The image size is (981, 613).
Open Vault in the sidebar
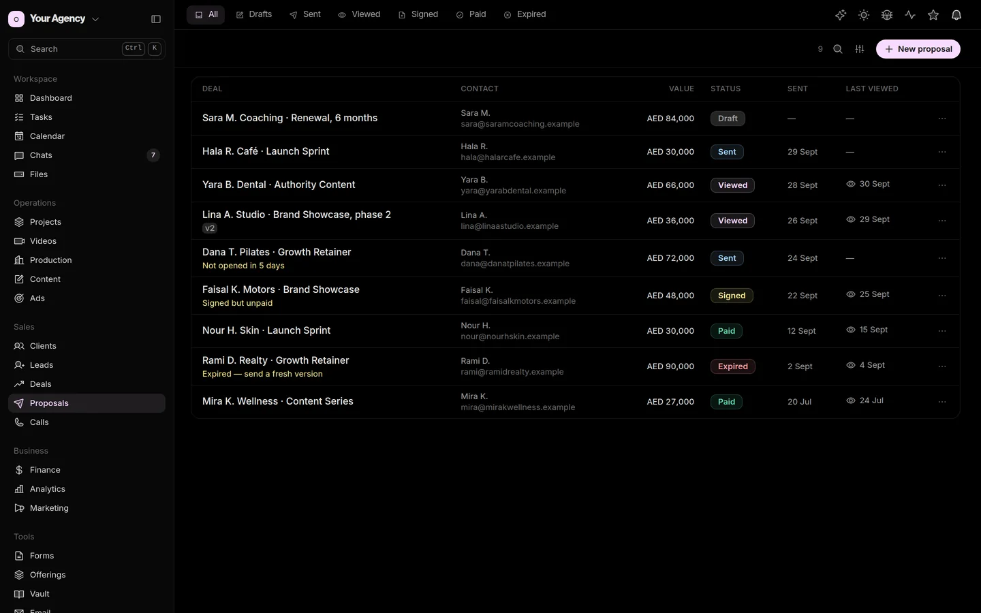click(x=87, y=594)
